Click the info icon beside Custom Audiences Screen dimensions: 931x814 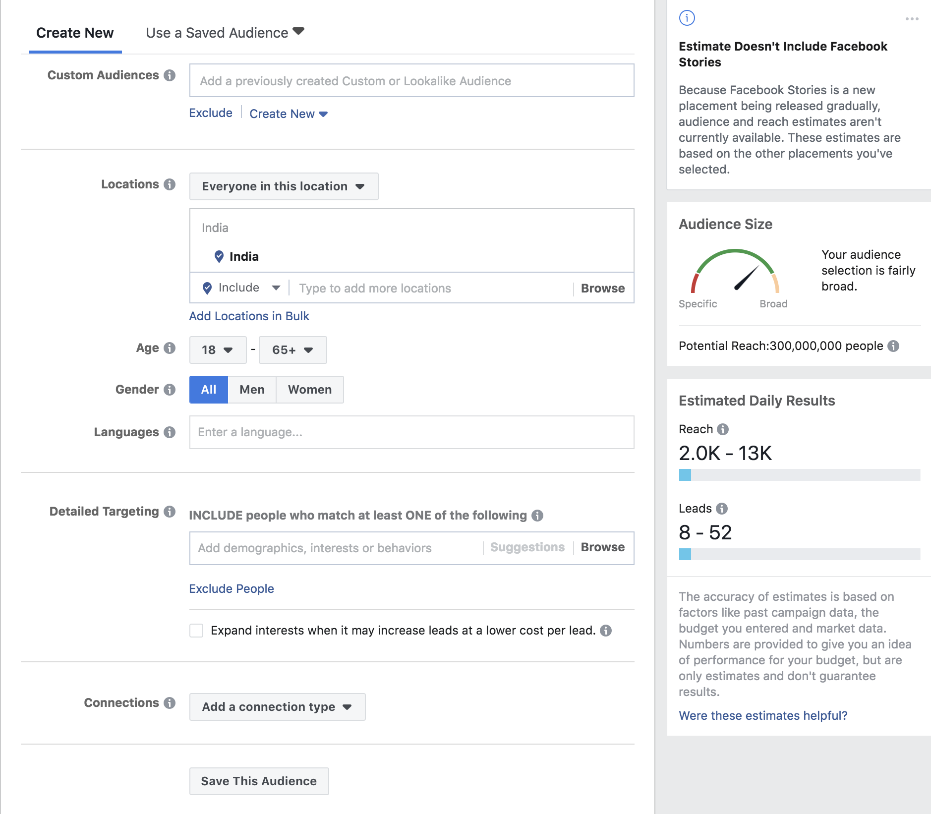170,75
